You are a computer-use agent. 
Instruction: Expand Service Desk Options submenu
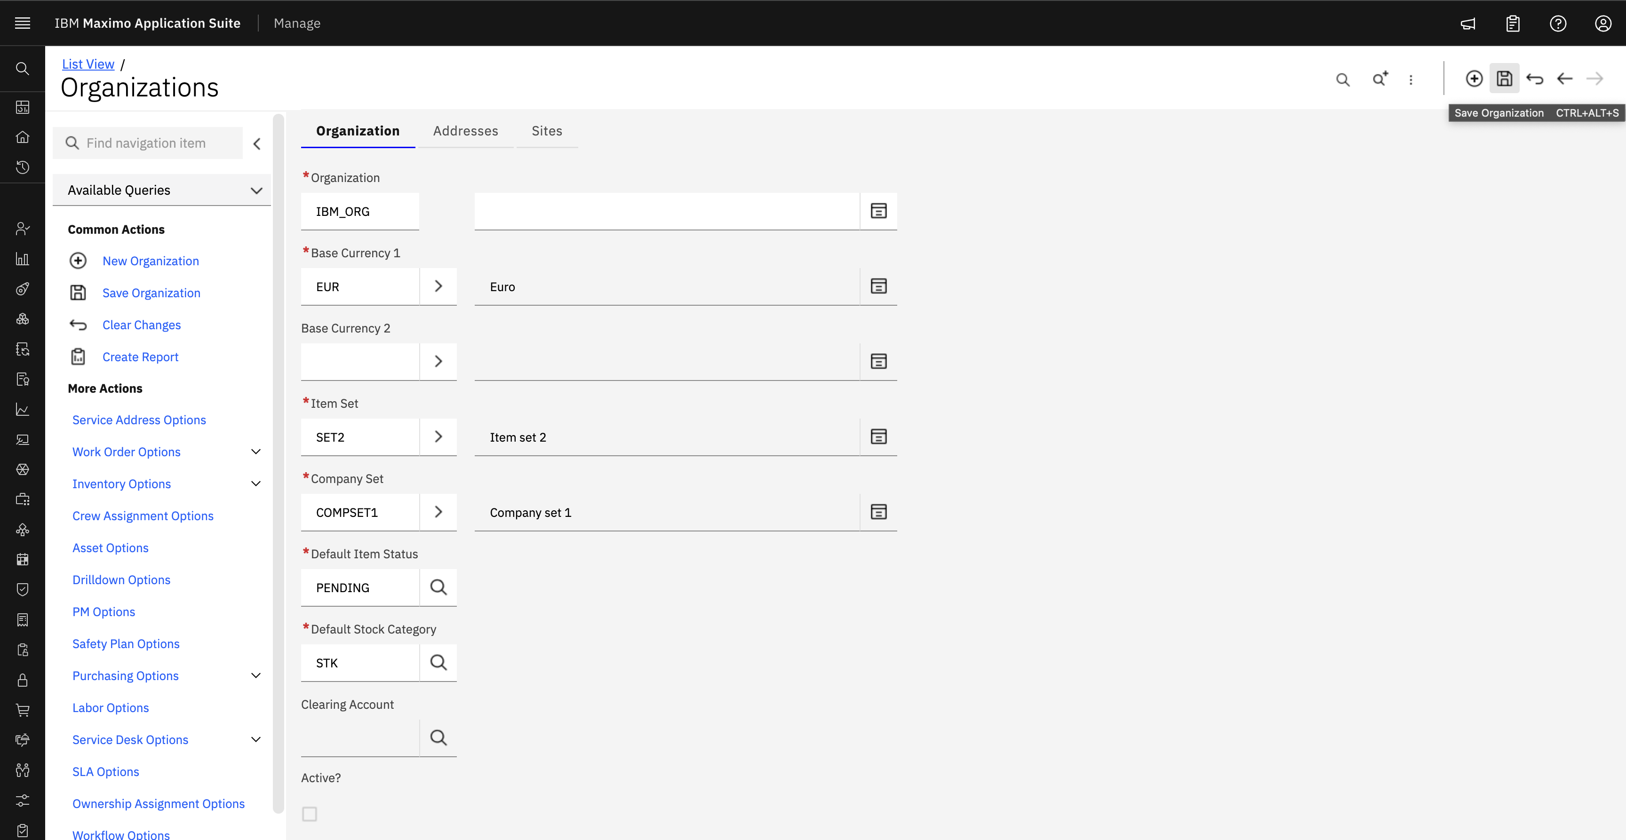click(255, 740)
